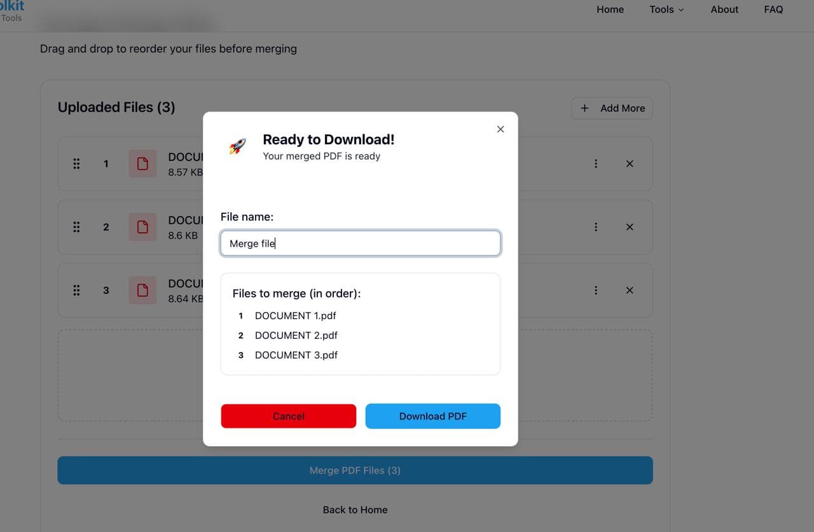Grab the drag handle of file 3

pyautogui.click(x=76, y=290)
